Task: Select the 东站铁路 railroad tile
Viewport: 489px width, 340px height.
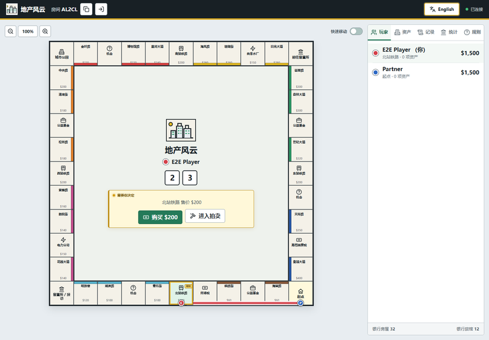Action: (x=301, y=173)
